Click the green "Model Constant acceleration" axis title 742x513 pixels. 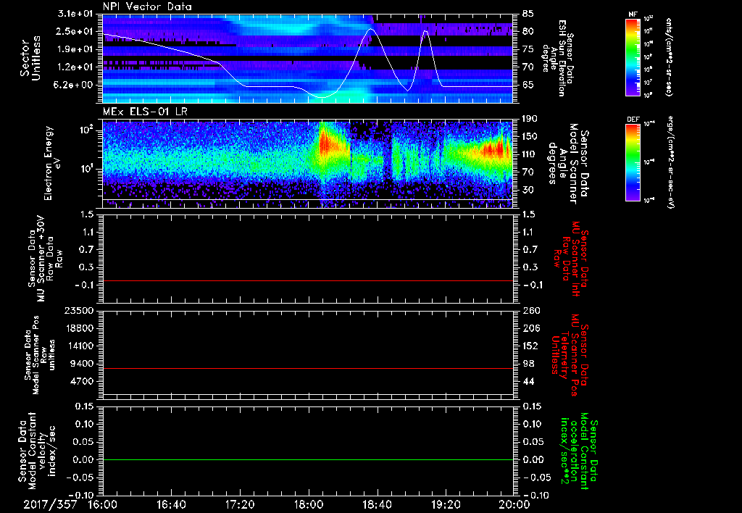point(578,451)
